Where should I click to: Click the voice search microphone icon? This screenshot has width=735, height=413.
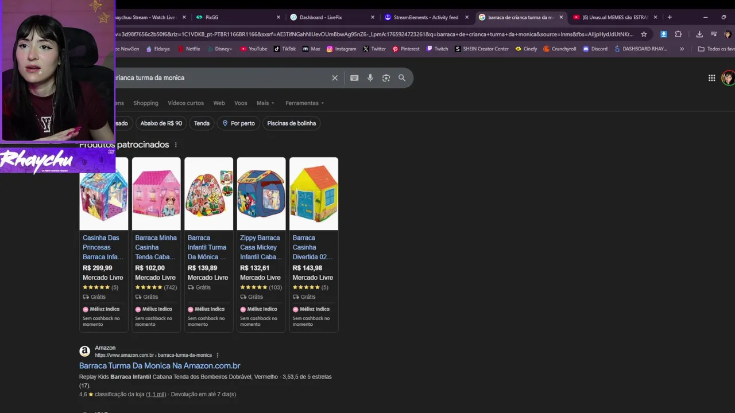click(370, 78)
